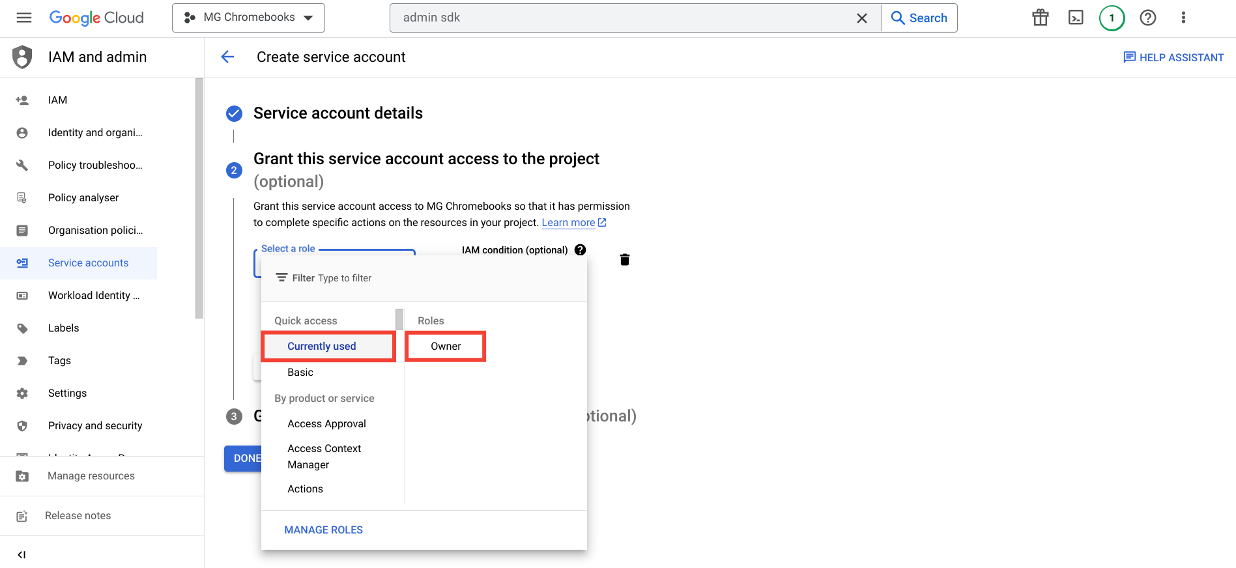Click the Service accounts sidebar icon

tap(22, 263)
